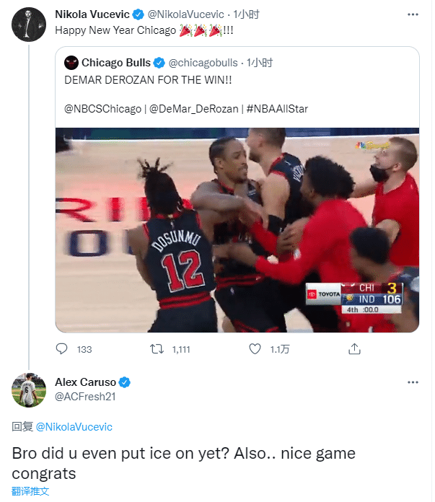Click Nikola Vucevic's verified badge
Screen dimensions: 435x502
(137, 14)
